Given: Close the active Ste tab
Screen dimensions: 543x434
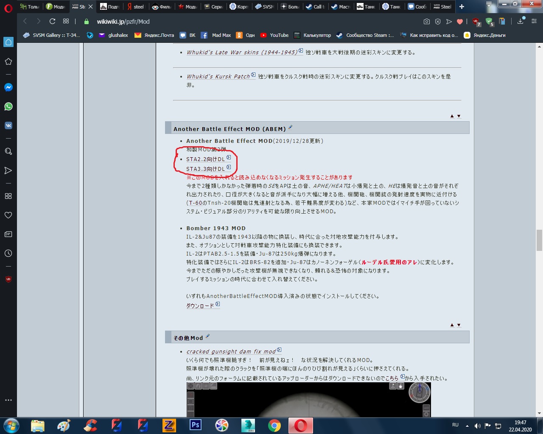Looking at the screenshot, I should point(90,6).
